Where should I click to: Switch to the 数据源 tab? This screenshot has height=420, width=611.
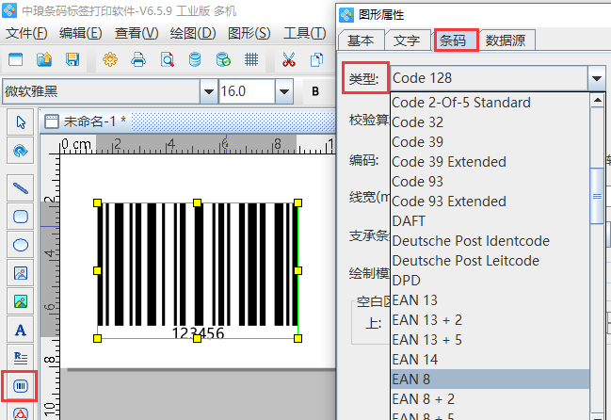click(x=506, y=40)
